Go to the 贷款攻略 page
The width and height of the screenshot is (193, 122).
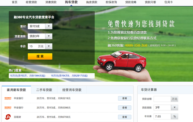pyautogui.click(x=131, y=2)
